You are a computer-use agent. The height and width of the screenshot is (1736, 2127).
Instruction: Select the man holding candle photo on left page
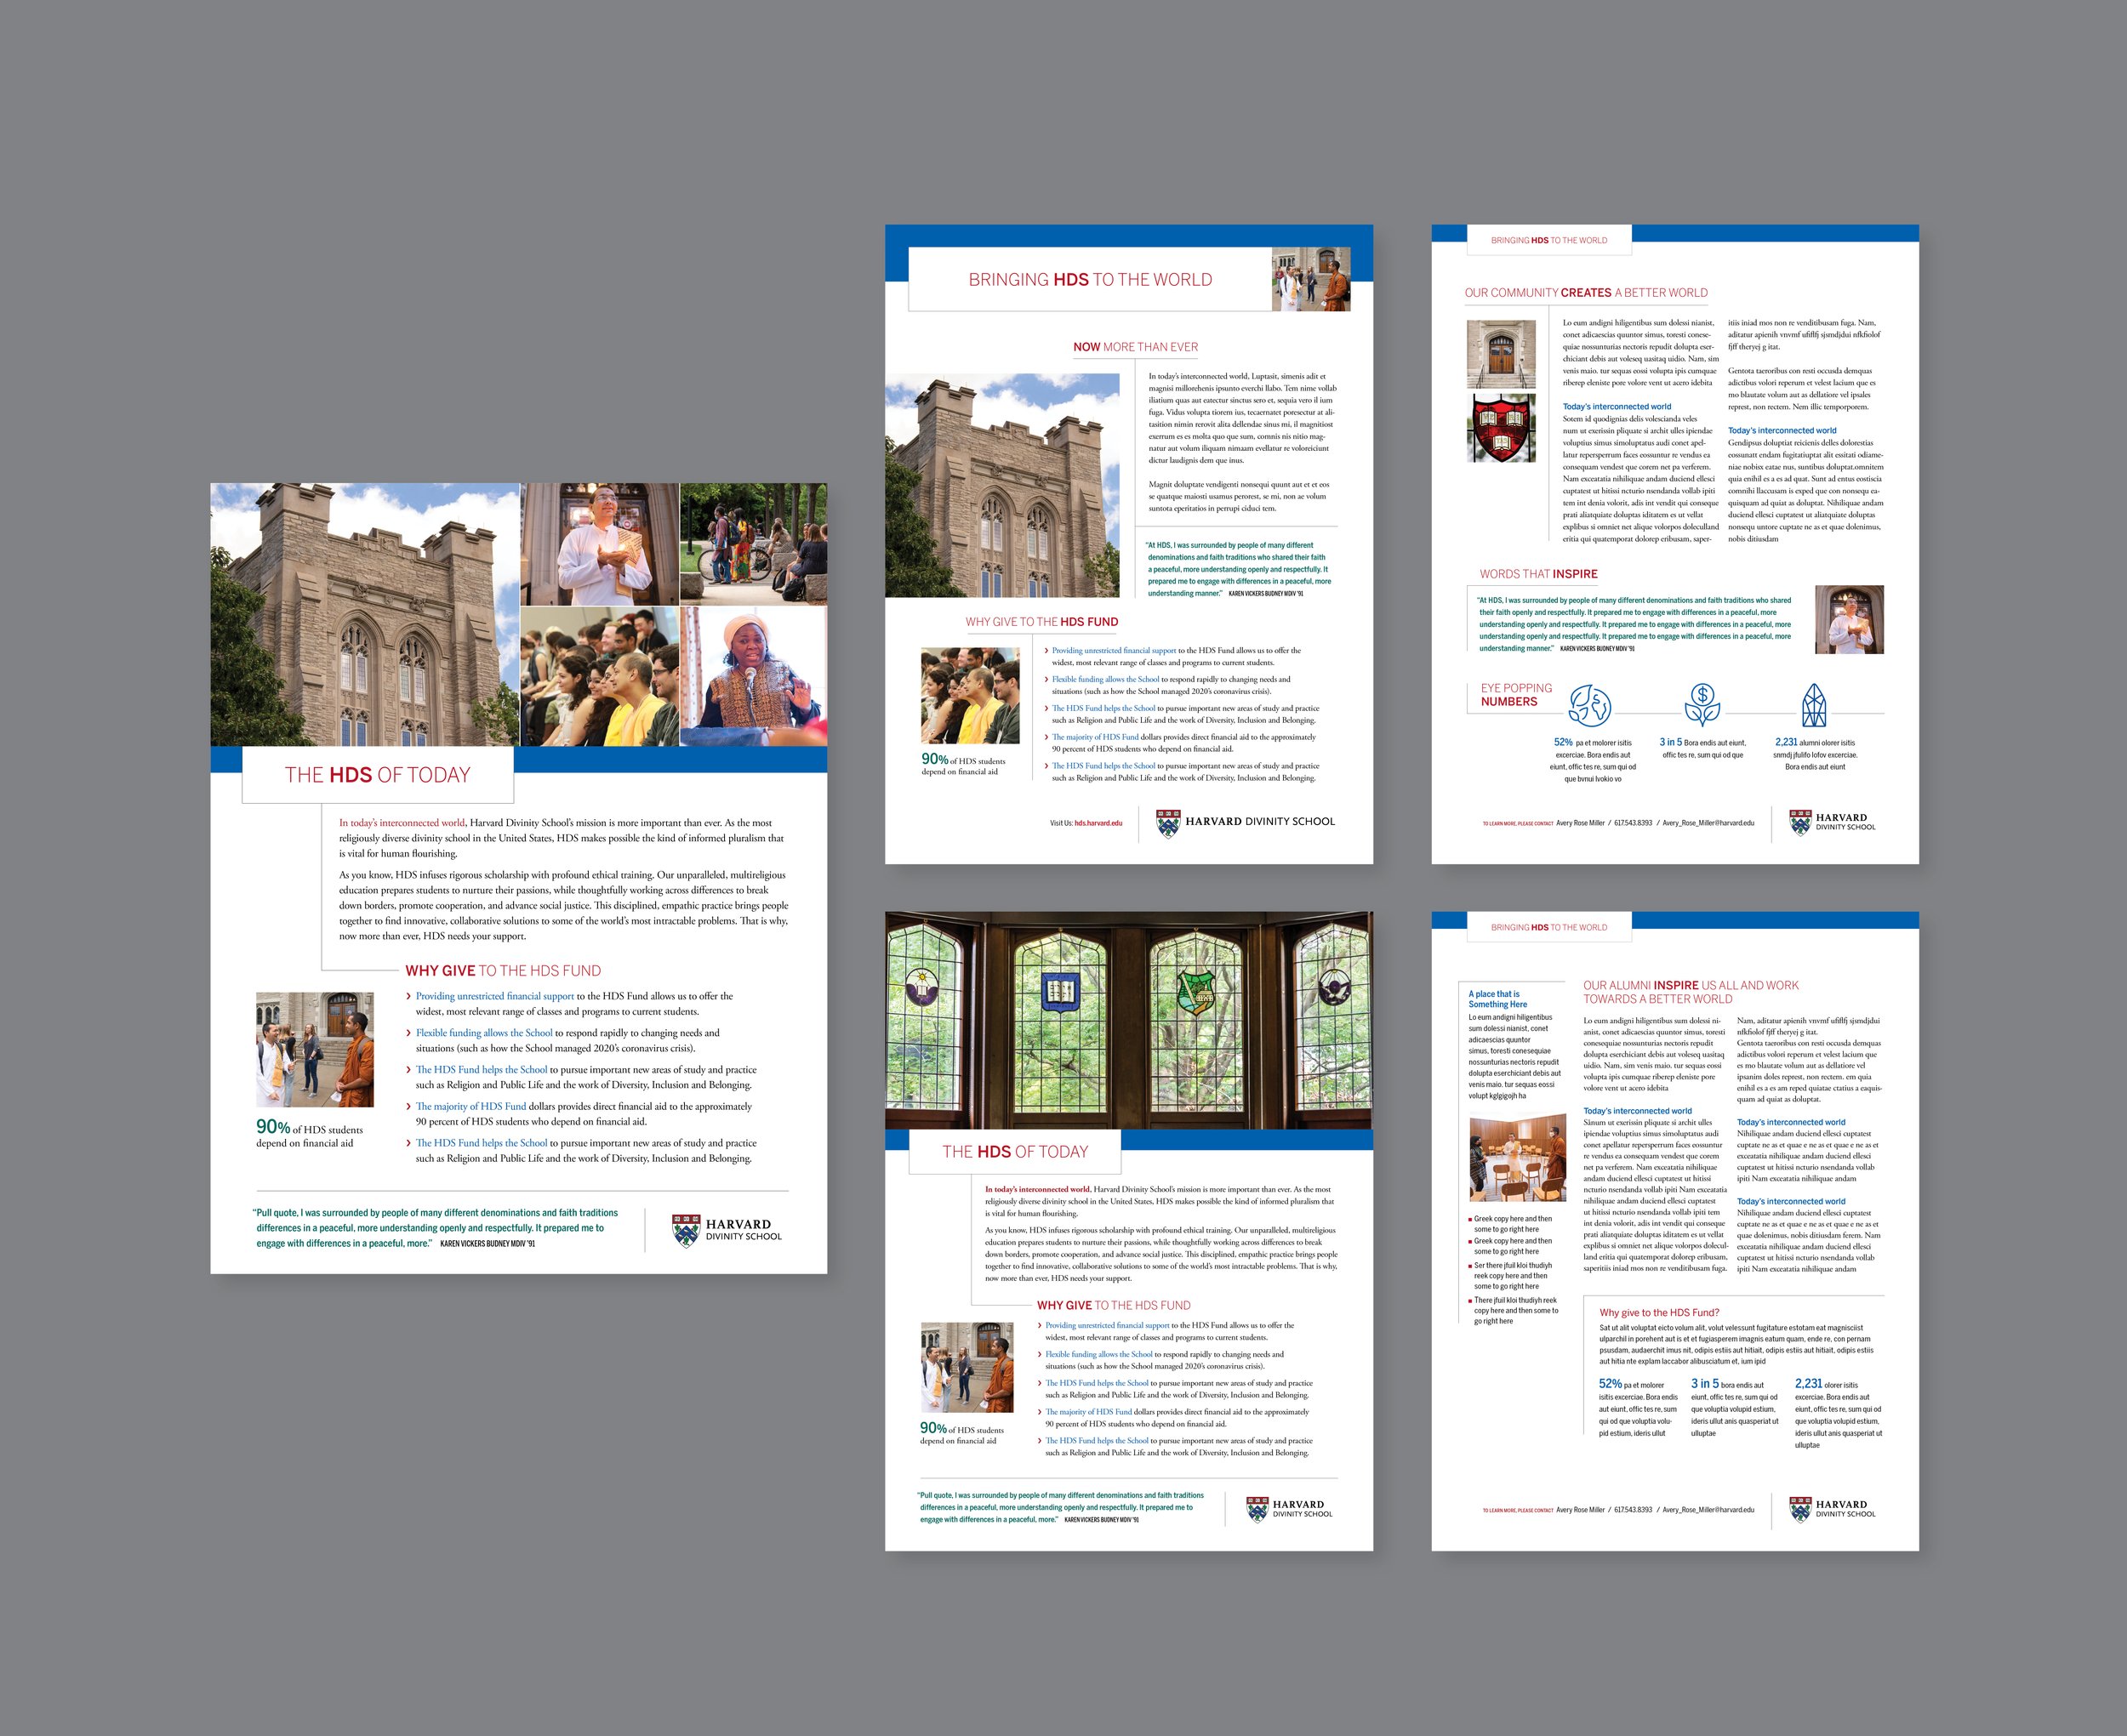tap(600, 544)
